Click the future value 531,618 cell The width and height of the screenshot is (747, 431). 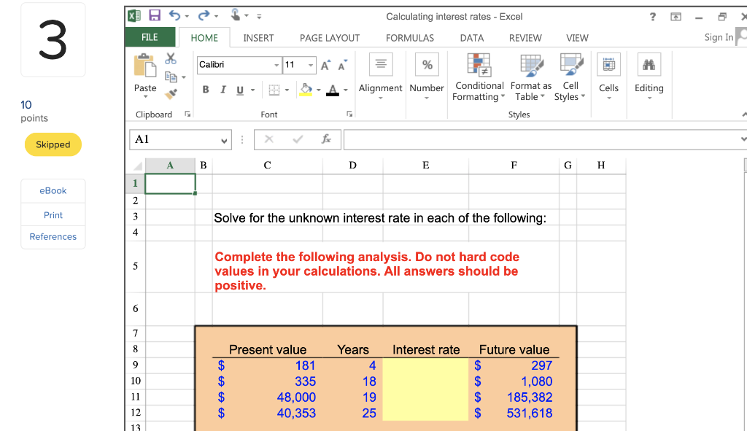coord(514,413)
